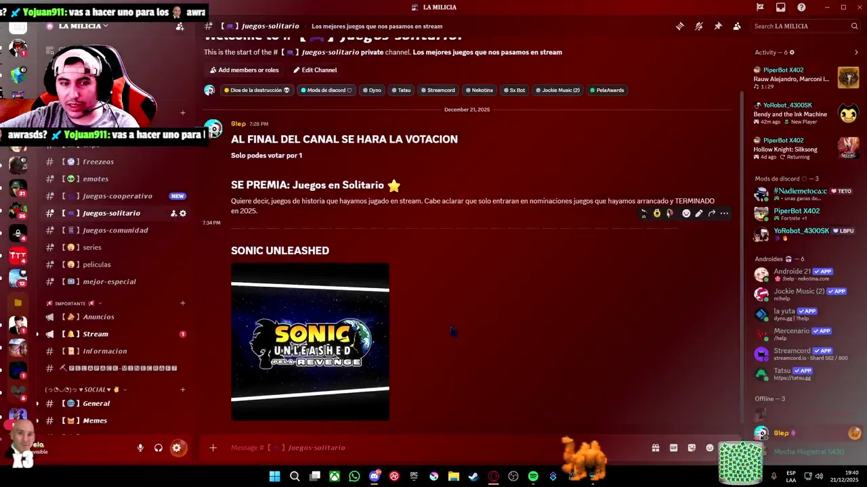Open the emoji picker in message bar
The image size is (867, 487).
click(710, 448)
